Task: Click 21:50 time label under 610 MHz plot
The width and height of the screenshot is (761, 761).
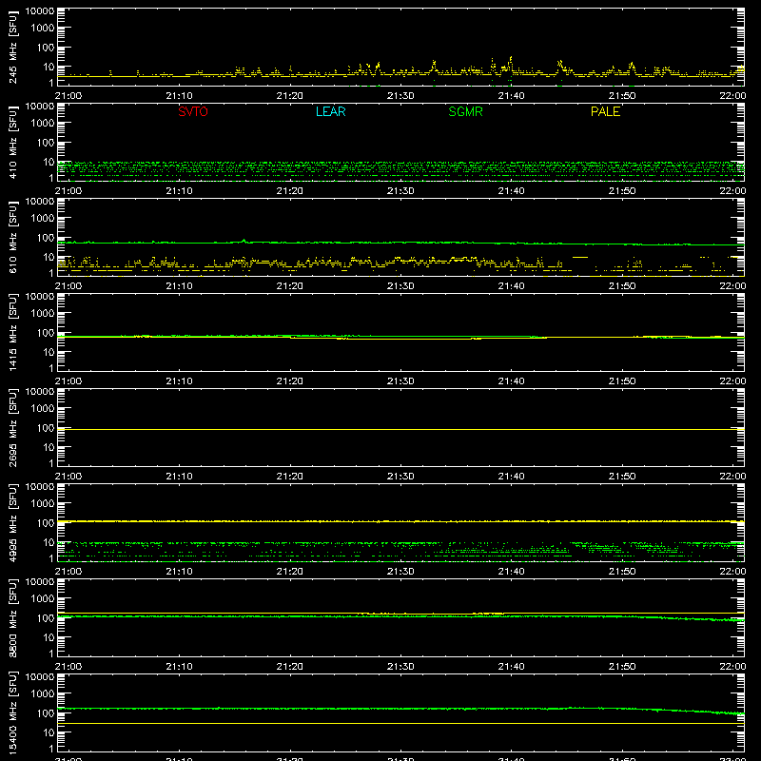Action: (622, 286)
